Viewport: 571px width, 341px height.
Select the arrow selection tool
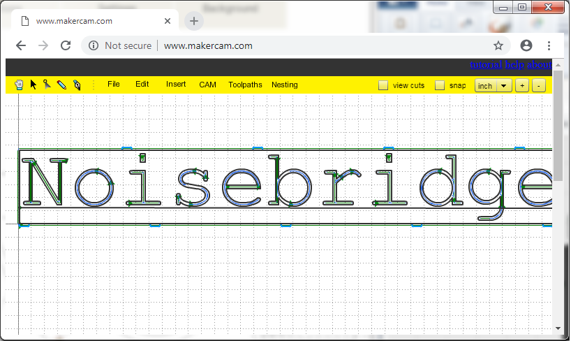pyautogui.click(x=34, y=85)
